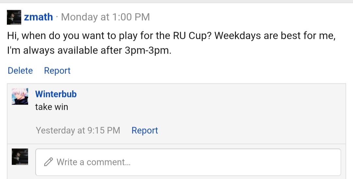Click the avatar beside the comment box
This screenshot has width=353, height=179.
20,156
